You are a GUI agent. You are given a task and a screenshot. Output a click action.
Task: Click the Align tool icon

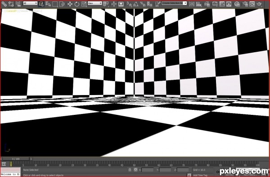(x=198, y=4)
